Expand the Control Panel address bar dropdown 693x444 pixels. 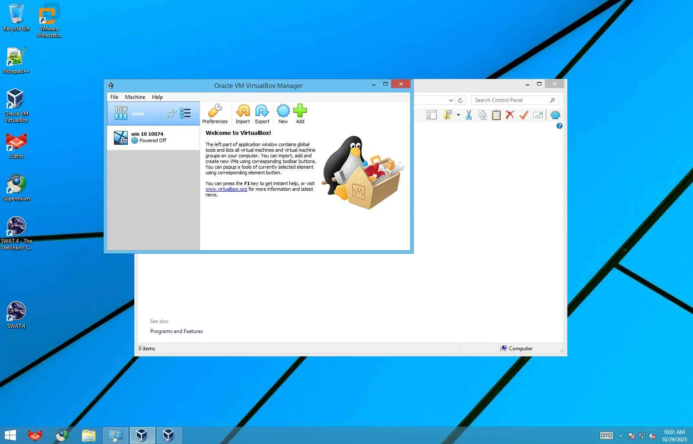(451, 100)
